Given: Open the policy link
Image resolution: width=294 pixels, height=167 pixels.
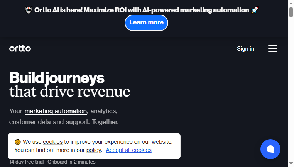Looking at the screenshot, I should coord(94,150).
